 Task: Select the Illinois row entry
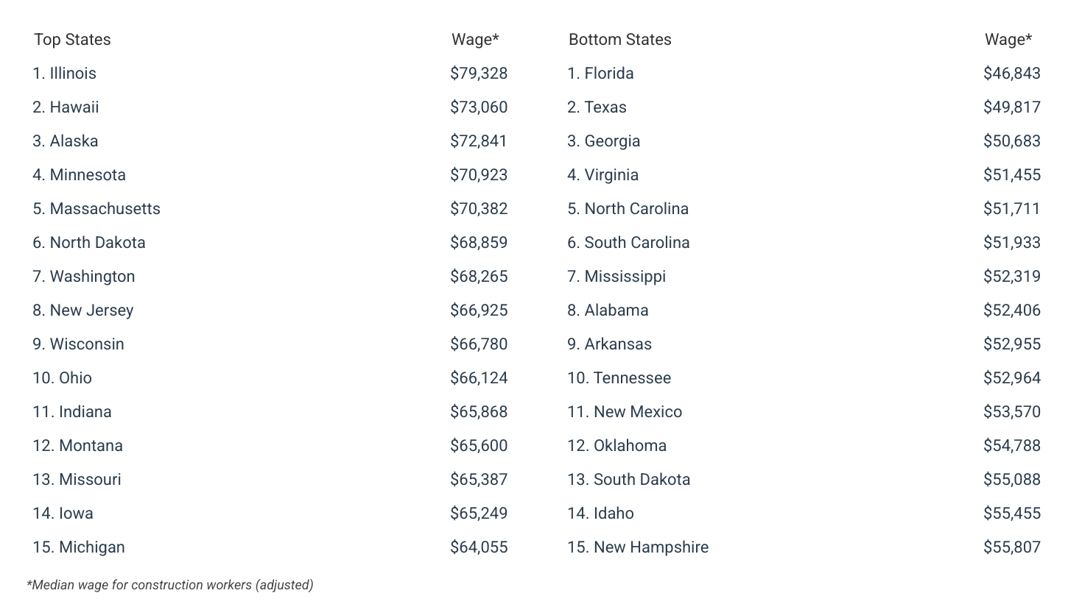[x=65, y=74]
